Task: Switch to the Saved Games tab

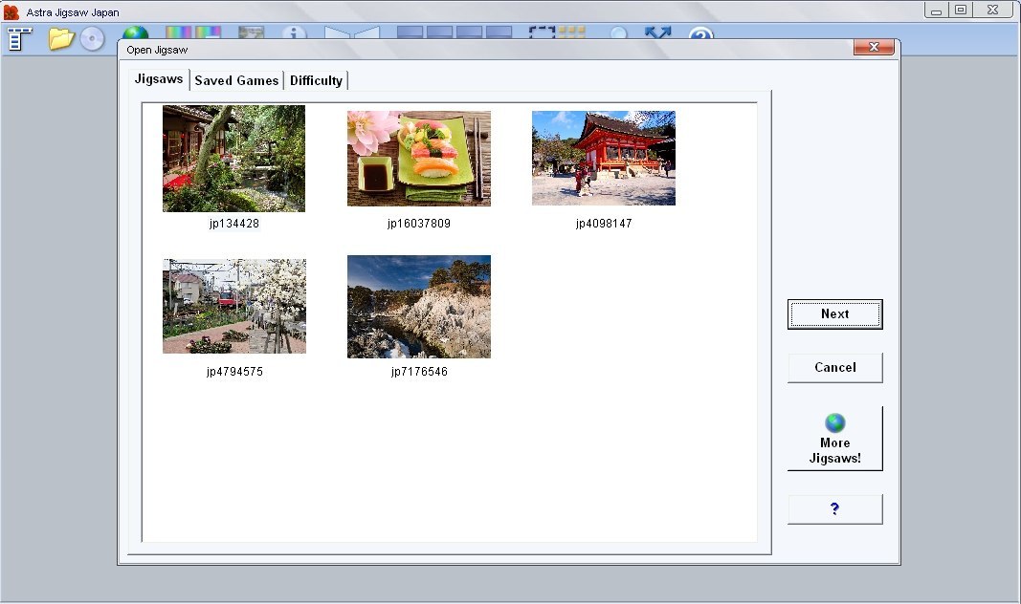Action: (x=236, y=80)
